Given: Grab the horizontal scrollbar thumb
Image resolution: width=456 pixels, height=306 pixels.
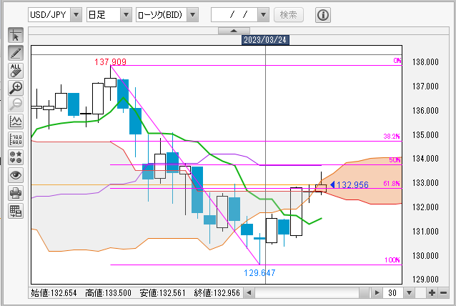Looking at the screenshot, I should [x=364, y=292].
